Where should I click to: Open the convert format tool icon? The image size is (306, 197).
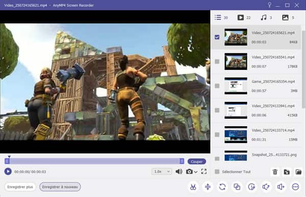pyautogui.click(x=222, y=187)
